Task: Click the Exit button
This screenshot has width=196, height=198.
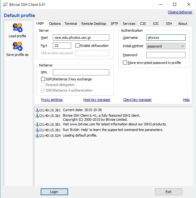Action: (169, 192)
